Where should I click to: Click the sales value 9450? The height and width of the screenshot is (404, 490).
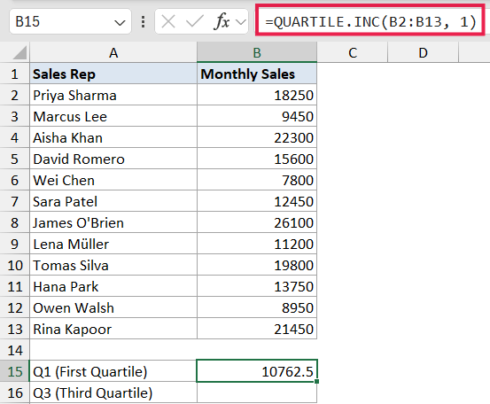pyautogui.click(x=257, y=117)
